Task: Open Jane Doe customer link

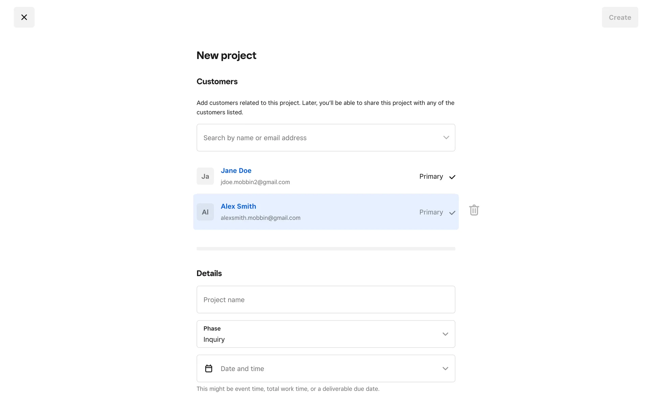Action: (x=236, y=171)
